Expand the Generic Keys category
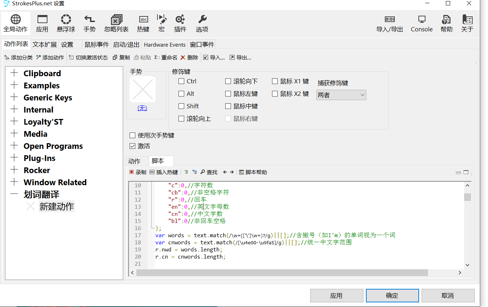This screenshot has height=307, width=488. click(14, 97)
